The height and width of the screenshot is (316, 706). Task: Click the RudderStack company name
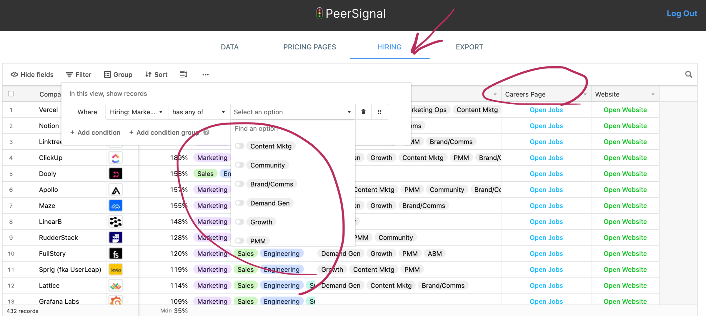(59, 238)
